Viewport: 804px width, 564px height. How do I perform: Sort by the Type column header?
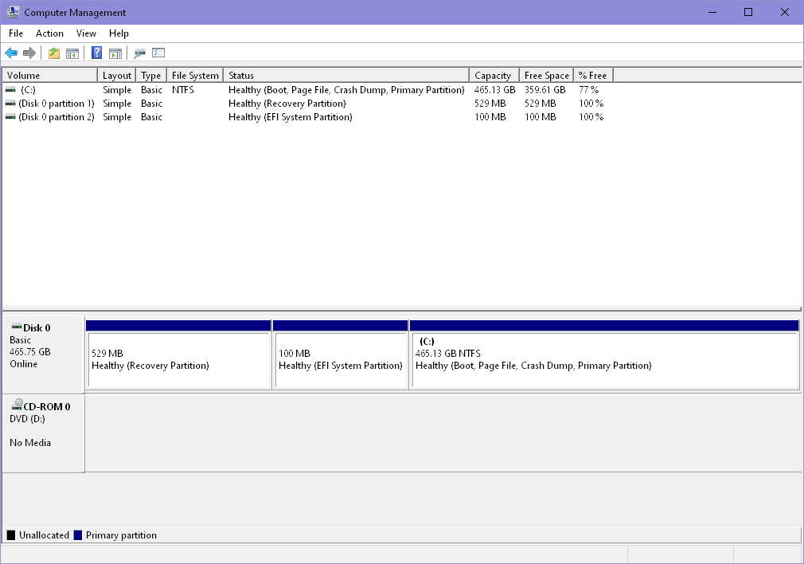pos(151,76)
